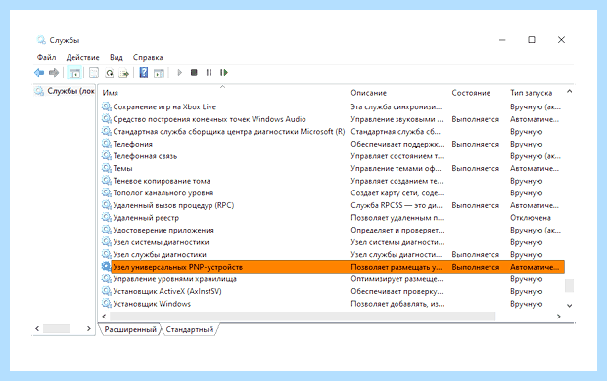Image resolution: width=607 pixels, height=381 pixels.
Task: Open the Properties toolbar icon
Action: click(94, 72)
